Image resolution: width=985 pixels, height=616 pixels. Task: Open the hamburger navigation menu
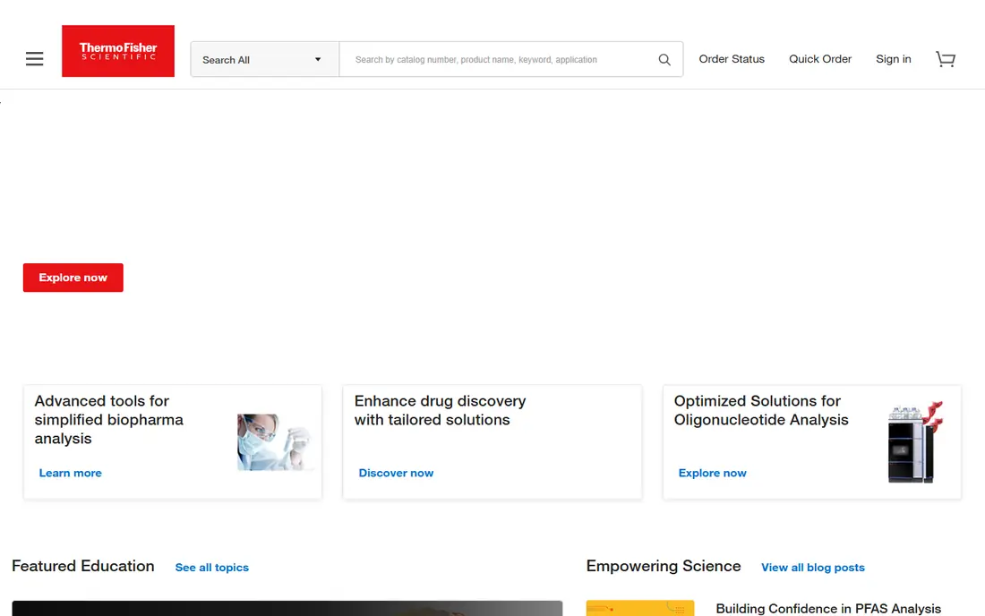35,59
